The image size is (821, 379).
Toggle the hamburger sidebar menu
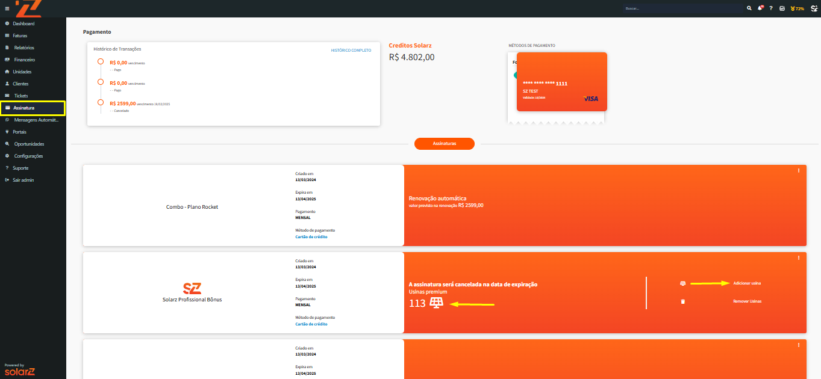[x=7, y=8]
